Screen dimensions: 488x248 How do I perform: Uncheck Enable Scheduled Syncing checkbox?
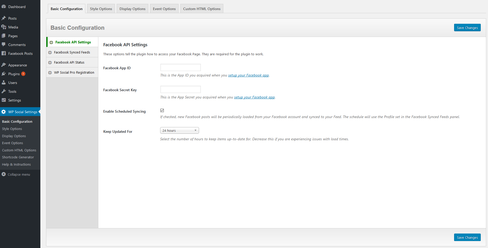[x=162, y=111]
